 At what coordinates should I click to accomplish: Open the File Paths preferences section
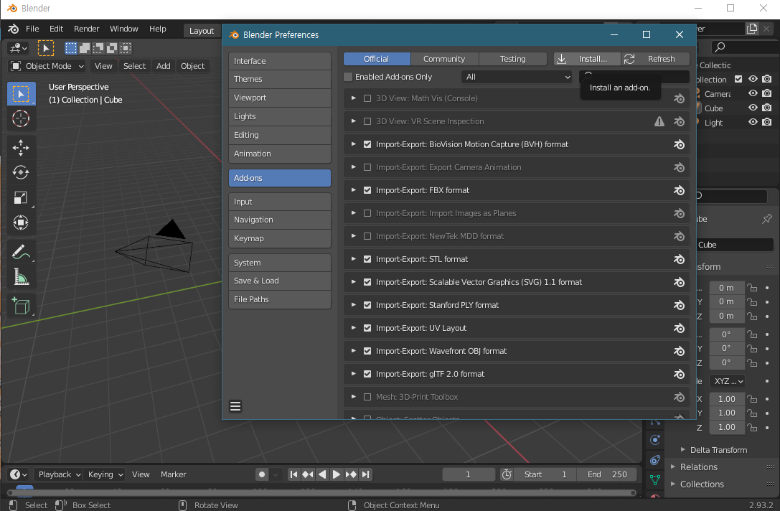tap(280, 299)
